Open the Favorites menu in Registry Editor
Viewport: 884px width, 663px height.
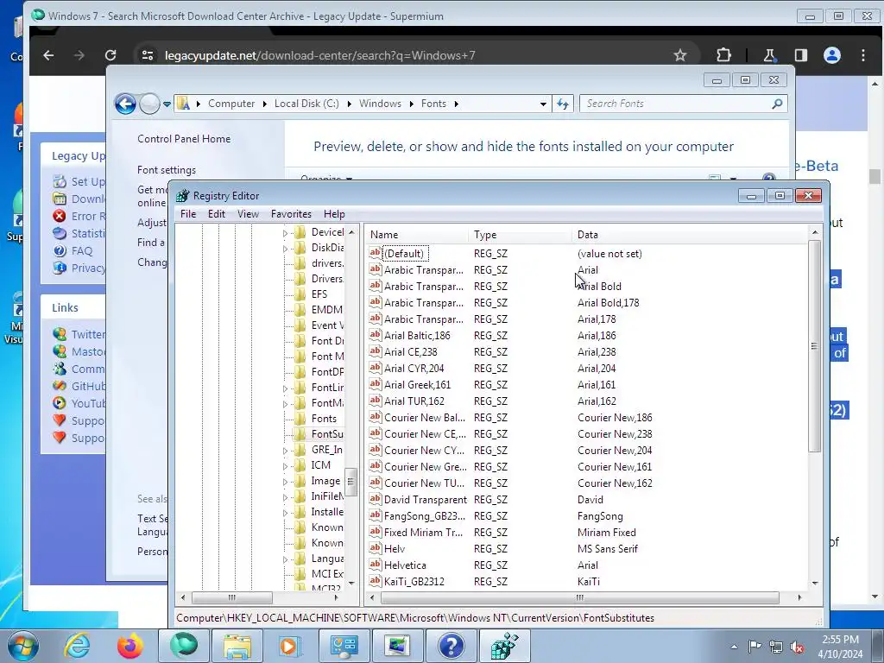(291, 214)
